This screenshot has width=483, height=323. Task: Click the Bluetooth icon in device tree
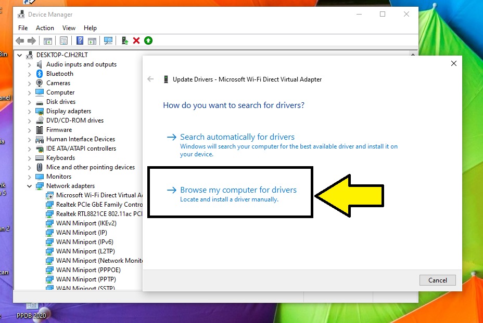point(40,74)
